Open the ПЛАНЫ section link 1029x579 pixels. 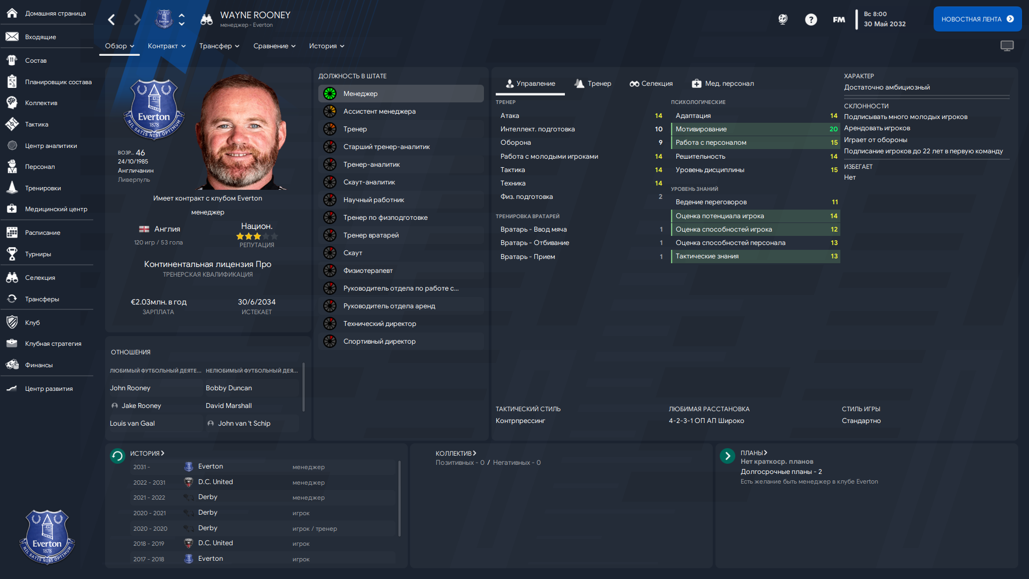click(x=754, y=453)
